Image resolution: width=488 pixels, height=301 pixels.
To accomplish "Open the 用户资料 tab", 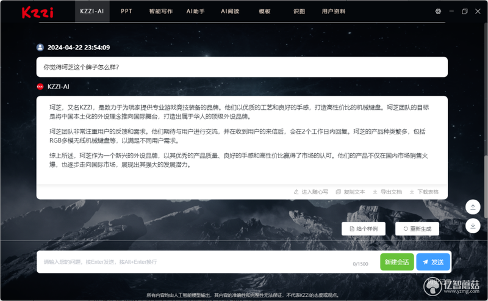I will tap(334, 11).
